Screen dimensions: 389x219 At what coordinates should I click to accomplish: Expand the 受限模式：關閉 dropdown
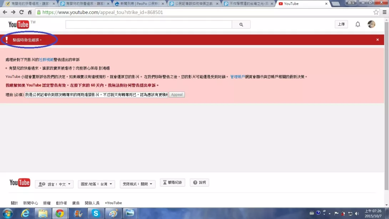click(x=137, y=184)
